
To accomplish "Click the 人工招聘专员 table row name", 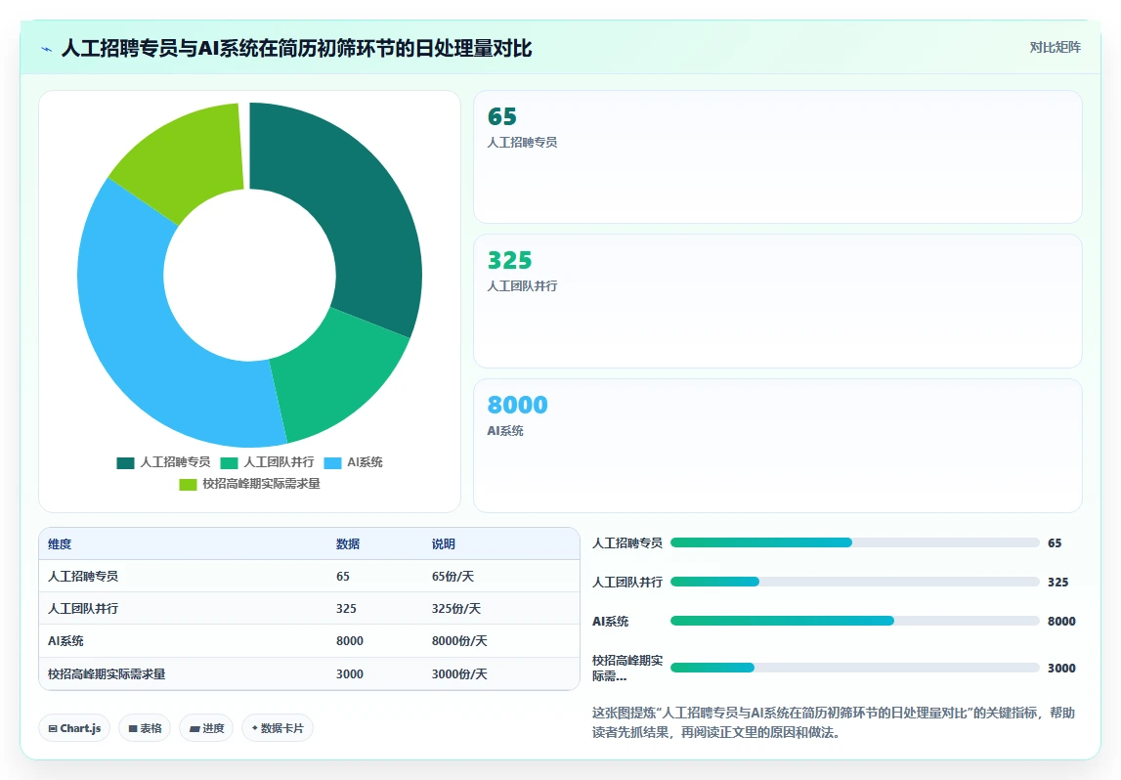I will [83, 577].
